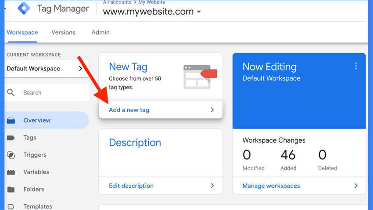Click the chevron beside Edit description
This screenshot has width=373, height=210.
pyautogui.click(x=212, y=186)
